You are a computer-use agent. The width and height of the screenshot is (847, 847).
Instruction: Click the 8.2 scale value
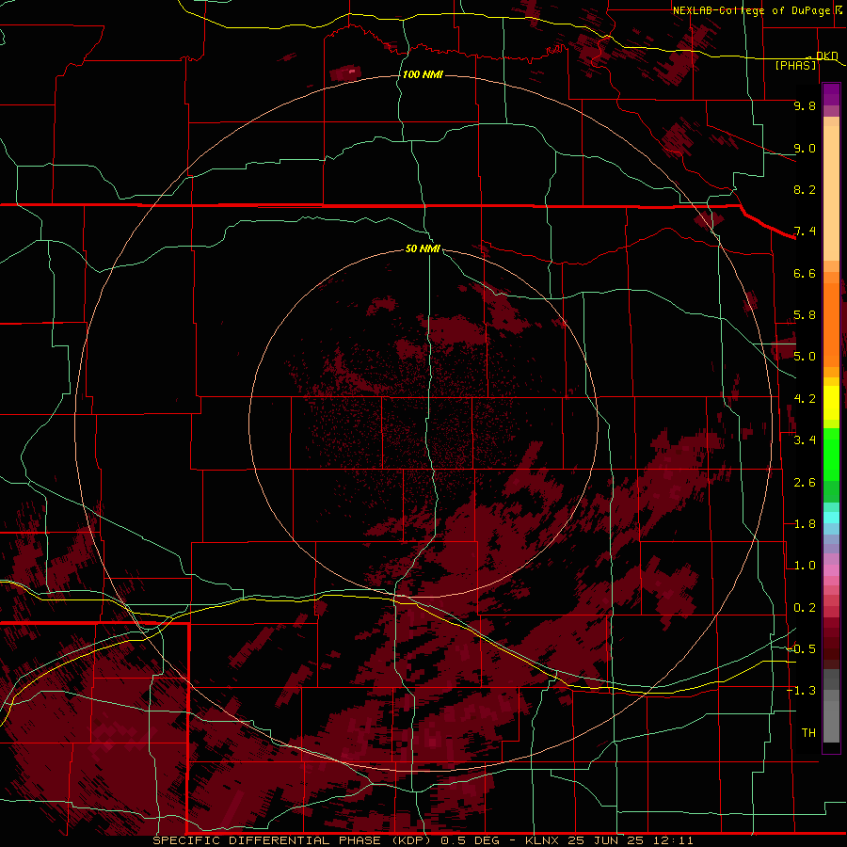click(805, 189)
